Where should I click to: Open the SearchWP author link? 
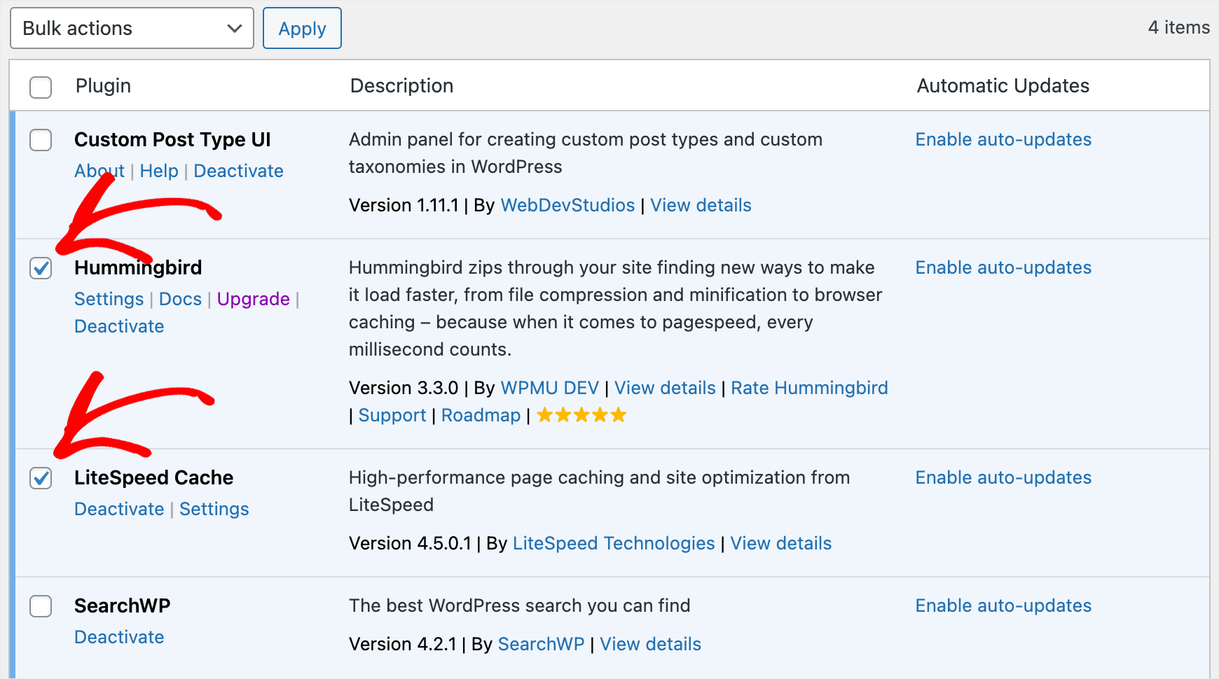click(541, 644)
